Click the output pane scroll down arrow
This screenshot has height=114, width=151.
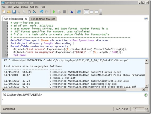click(x=146, y=86)
